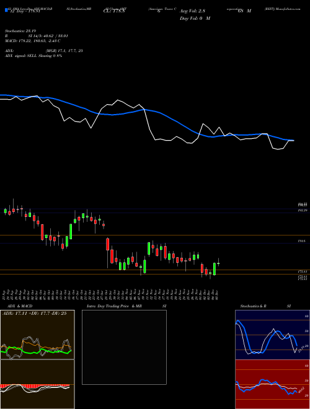Click the blue 12-day SMA legend square
This screenshot has height=409, width=310.
click(x=6, y=11)
